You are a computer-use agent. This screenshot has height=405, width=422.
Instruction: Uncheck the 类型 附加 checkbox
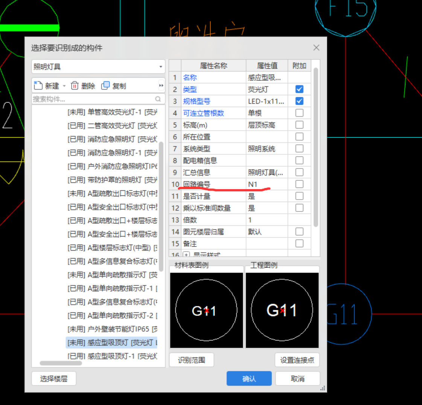(299, 89)
